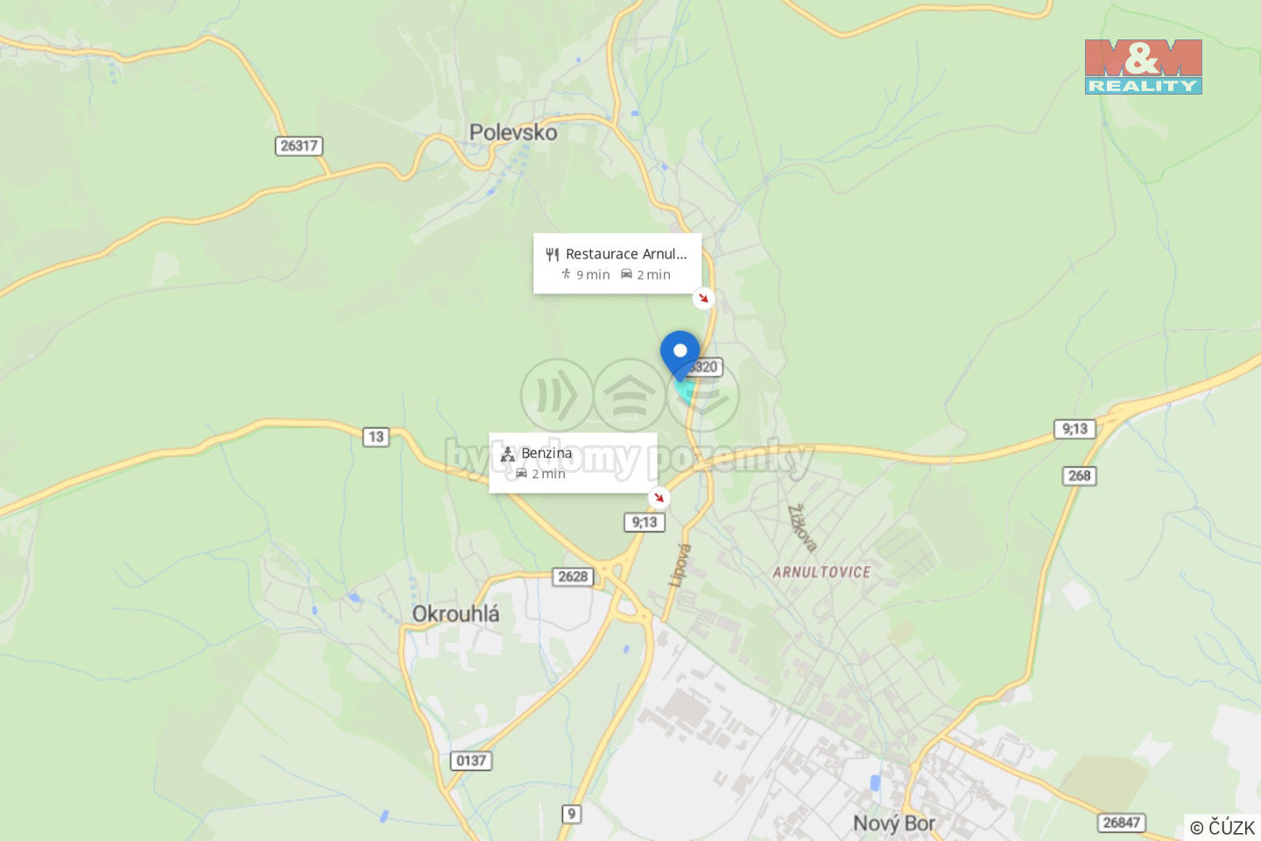Click road number badge 26847

pyautogui.click(x=1122, y=823)
